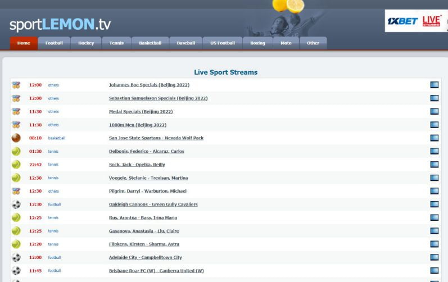448x282 pixels.
Task: Click TV icon for Voegele - Trevisan
Action: click(x=435, y=178)
